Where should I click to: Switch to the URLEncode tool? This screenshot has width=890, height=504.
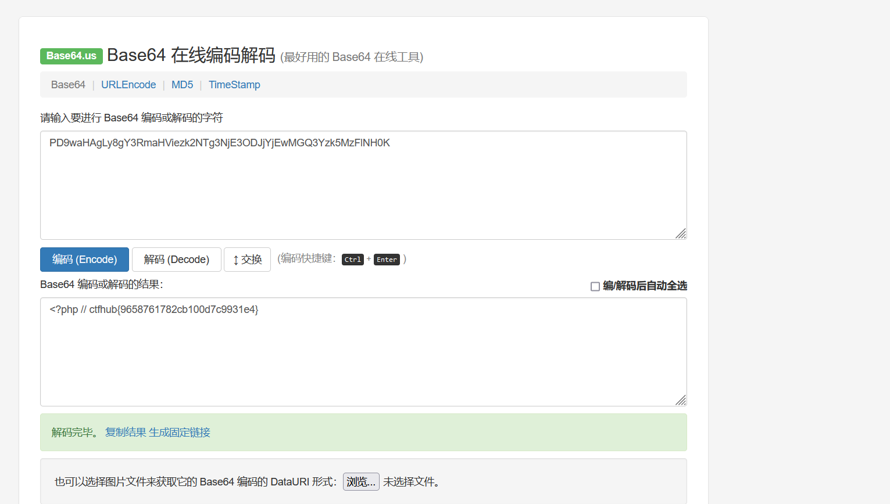click(128, 84)
